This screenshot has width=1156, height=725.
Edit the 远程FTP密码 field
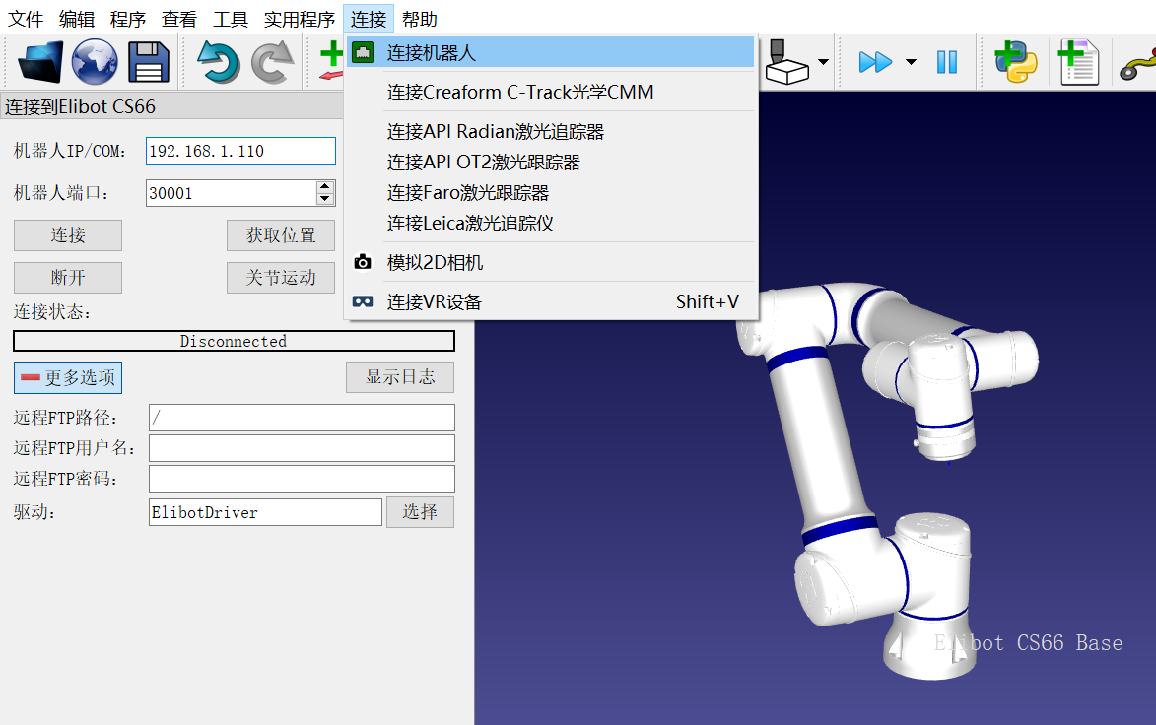point(302,479)
